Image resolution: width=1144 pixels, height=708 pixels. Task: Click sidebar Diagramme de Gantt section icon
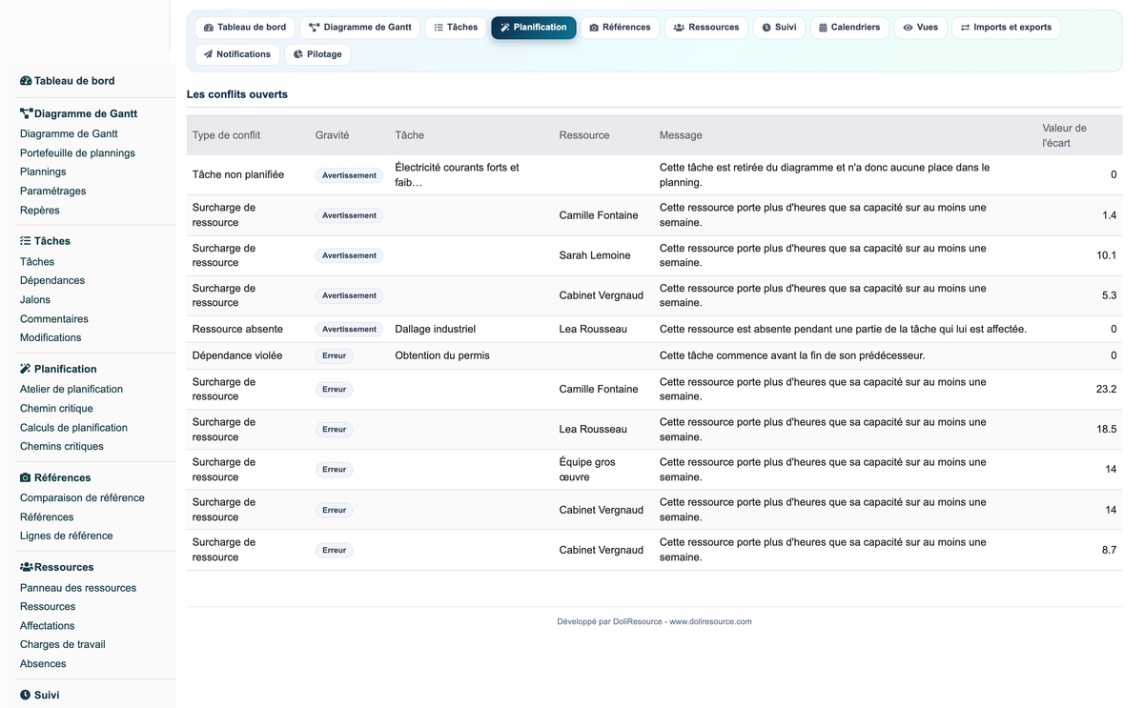(27, 113)
